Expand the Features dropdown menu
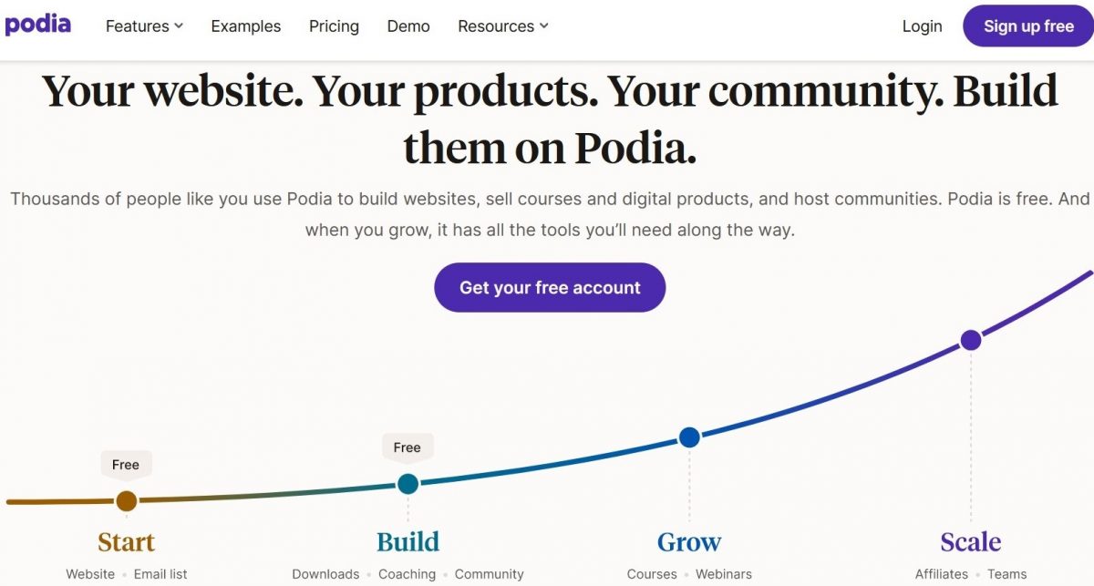 click(144, 26)
